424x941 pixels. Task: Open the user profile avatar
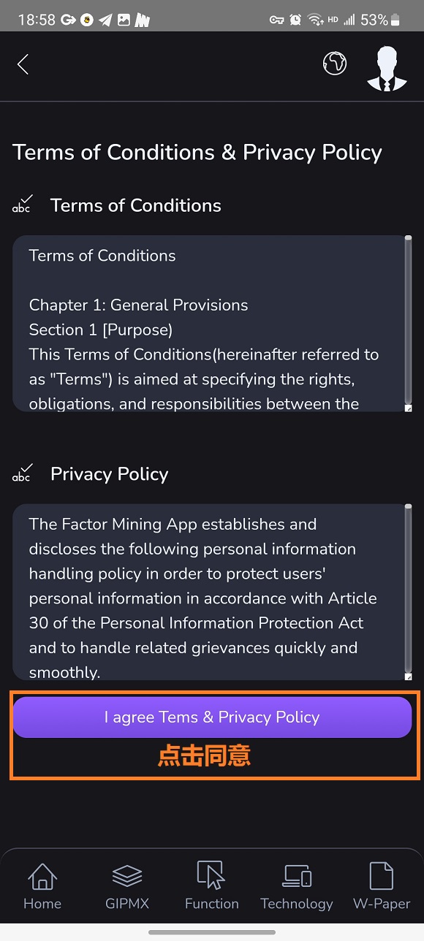[x=387, y=68]
